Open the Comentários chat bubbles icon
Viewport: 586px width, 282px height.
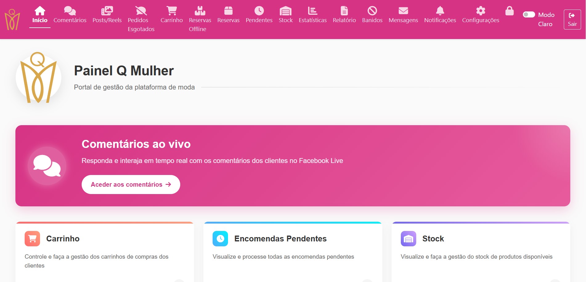[x=70, y=11]
